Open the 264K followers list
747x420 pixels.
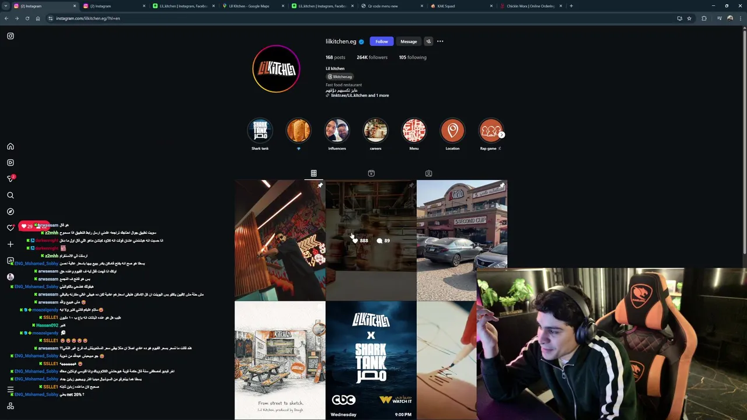[372, 57]
